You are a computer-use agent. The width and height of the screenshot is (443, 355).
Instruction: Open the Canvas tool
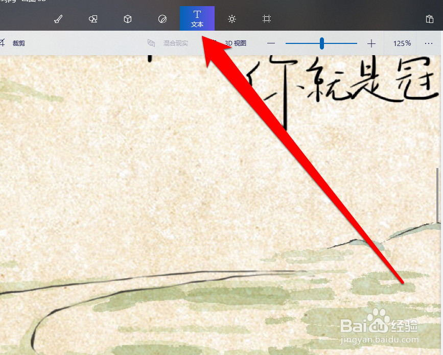click(266, 19)
